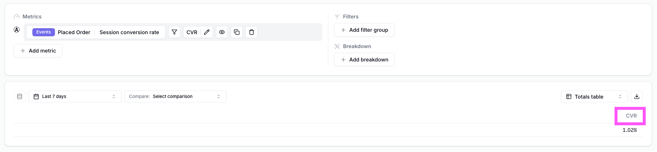Click the filter funnel icon on metric
This screenshot has width=657, height=152.
click(x=174, y=32)
